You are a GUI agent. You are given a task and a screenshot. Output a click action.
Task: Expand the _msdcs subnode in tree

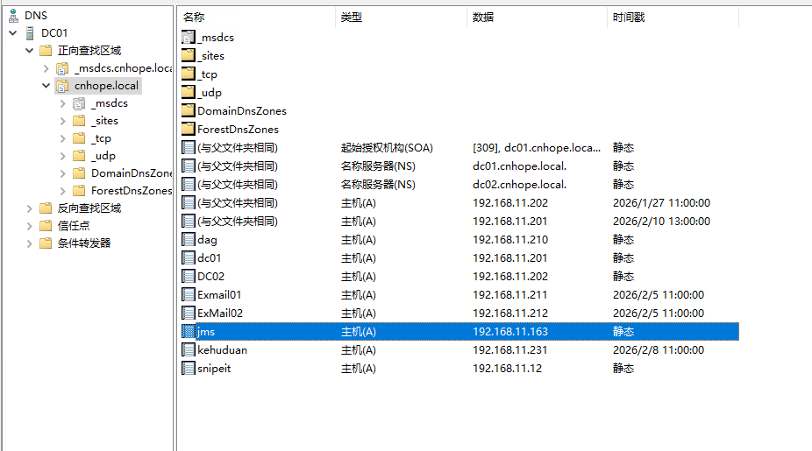click(x=62, y=103)
